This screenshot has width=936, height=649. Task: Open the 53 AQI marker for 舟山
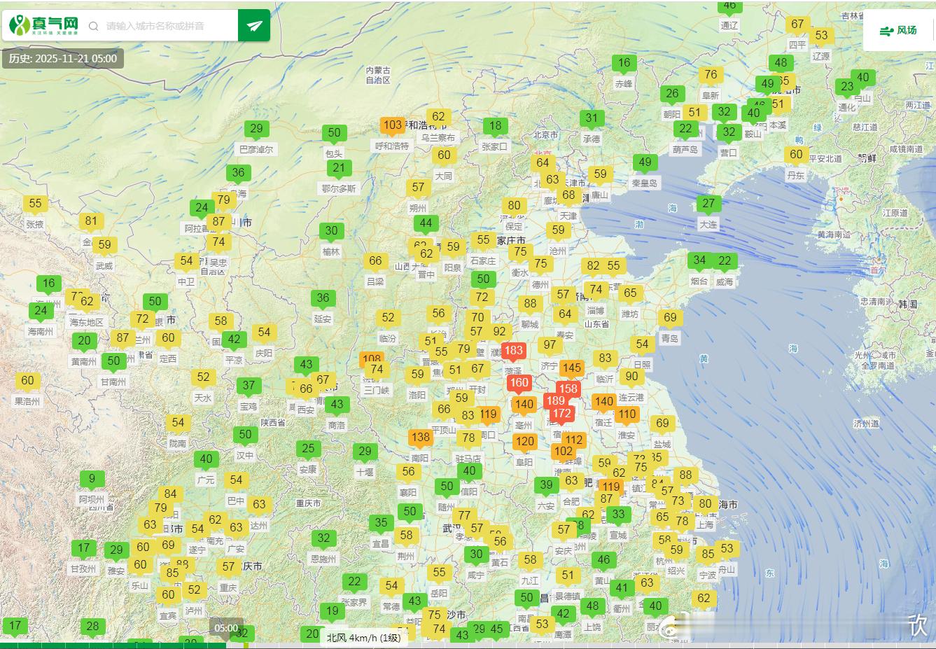(x=727, y=549)
